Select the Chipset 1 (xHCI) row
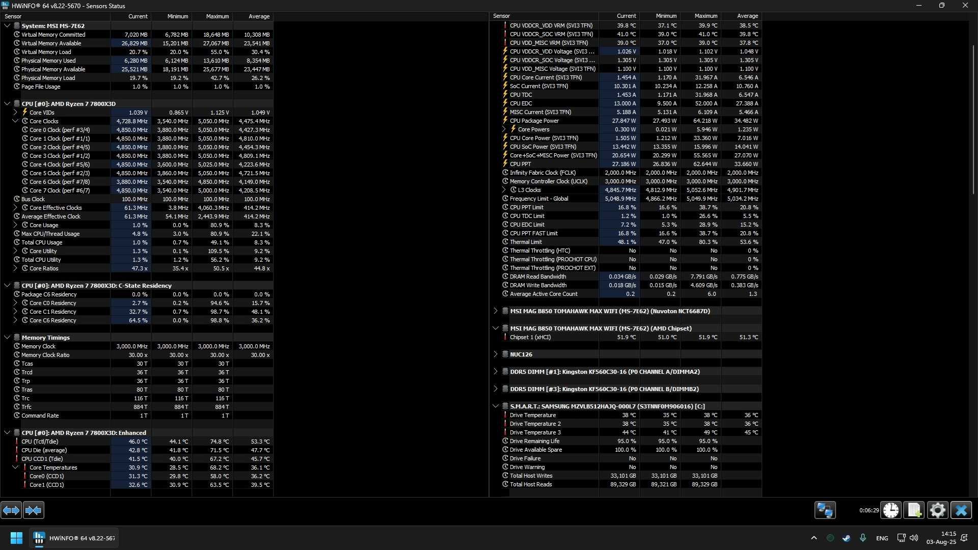The width and height of the screenshot is (978, 550). point(626,337)
